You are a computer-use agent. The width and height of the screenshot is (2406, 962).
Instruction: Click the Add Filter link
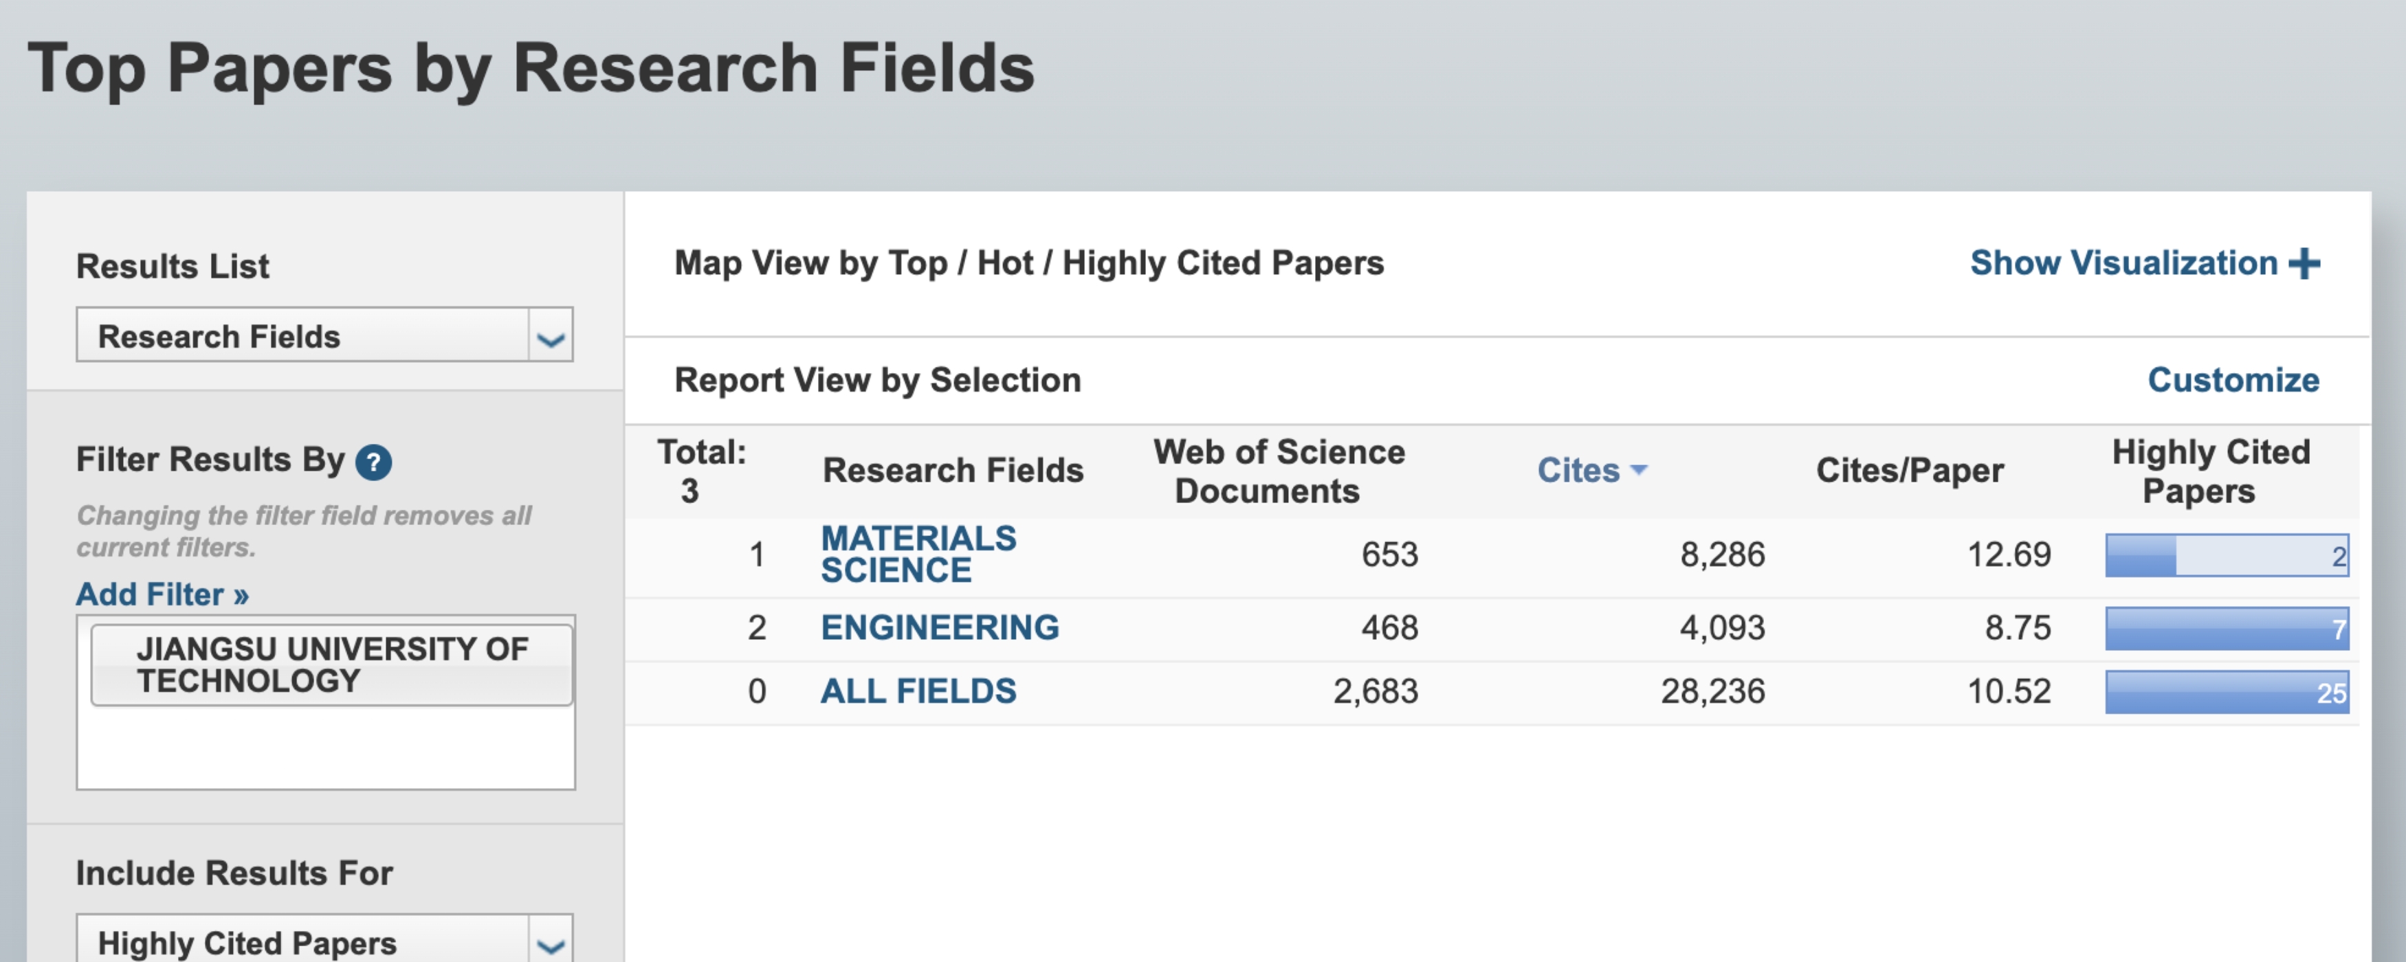pos(162,594)
